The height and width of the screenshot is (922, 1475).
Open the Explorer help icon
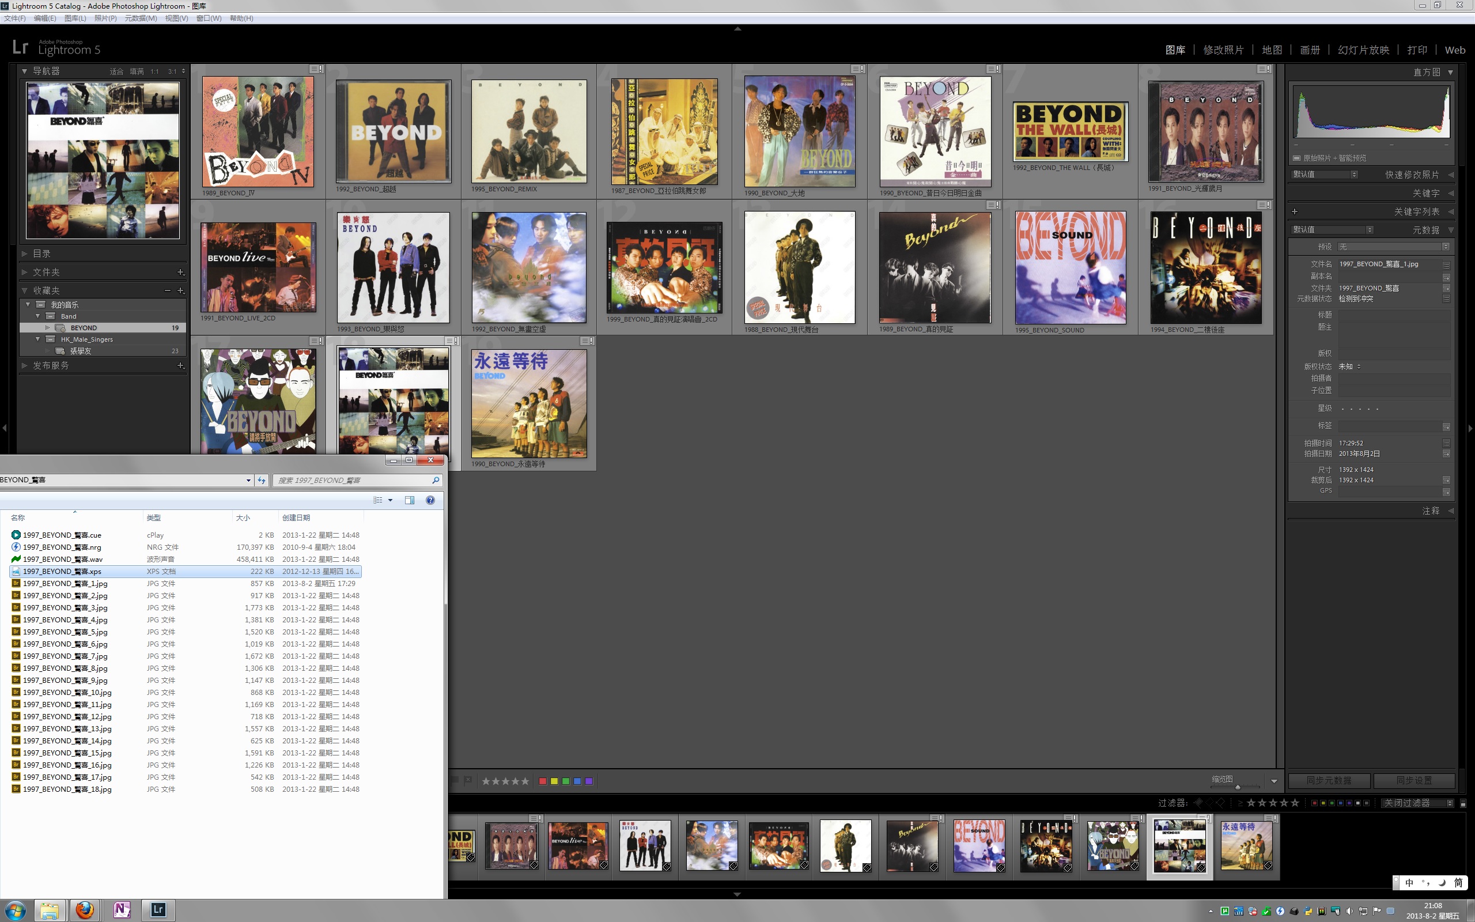[x=430, y=500]
